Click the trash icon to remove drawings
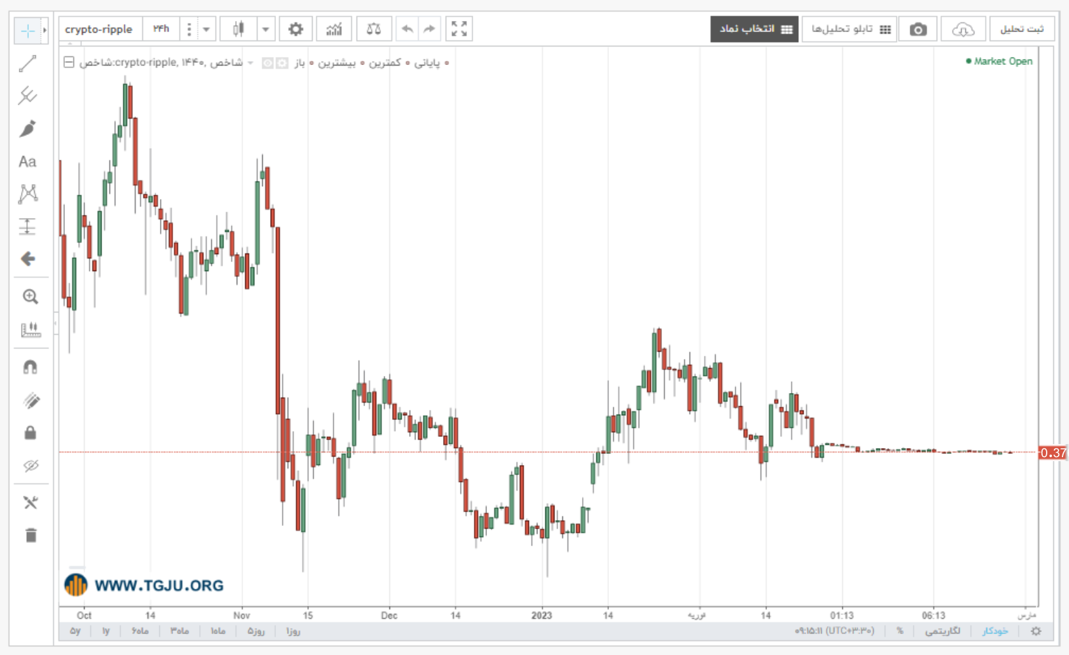This screenshot has width=1069, height=655. coord(30,535)
